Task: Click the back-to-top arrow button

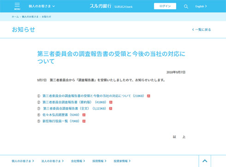Action: pos(205,161)
